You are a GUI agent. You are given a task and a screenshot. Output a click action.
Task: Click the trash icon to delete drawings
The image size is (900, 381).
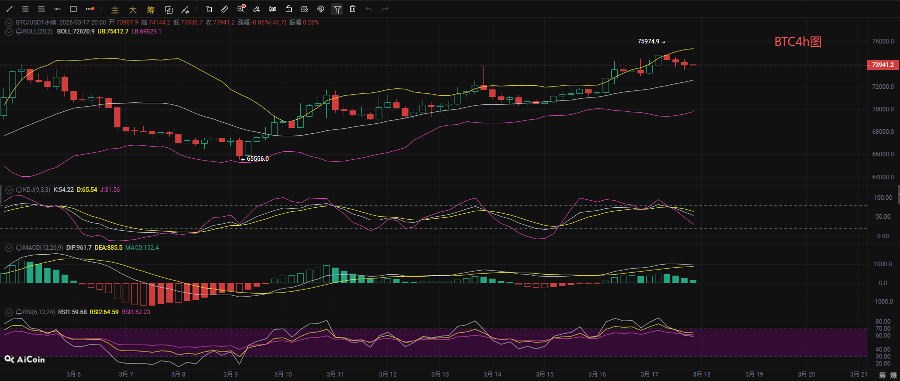click(x=353, y=9)
